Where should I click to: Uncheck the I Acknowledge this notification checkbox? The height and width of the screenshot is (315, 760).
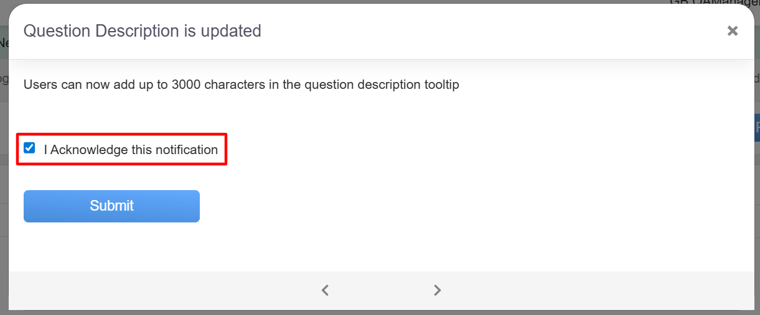pos(29,148)
